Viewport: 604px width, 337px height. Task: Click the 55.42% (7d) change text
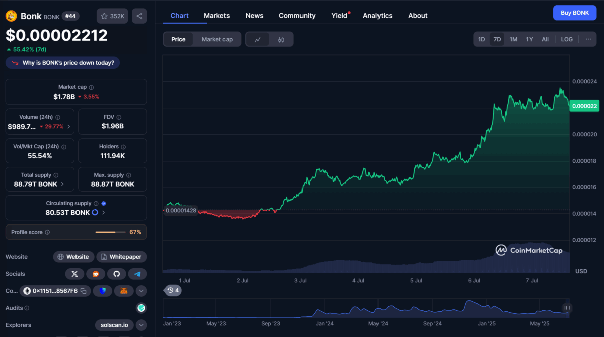pos(30,49)
